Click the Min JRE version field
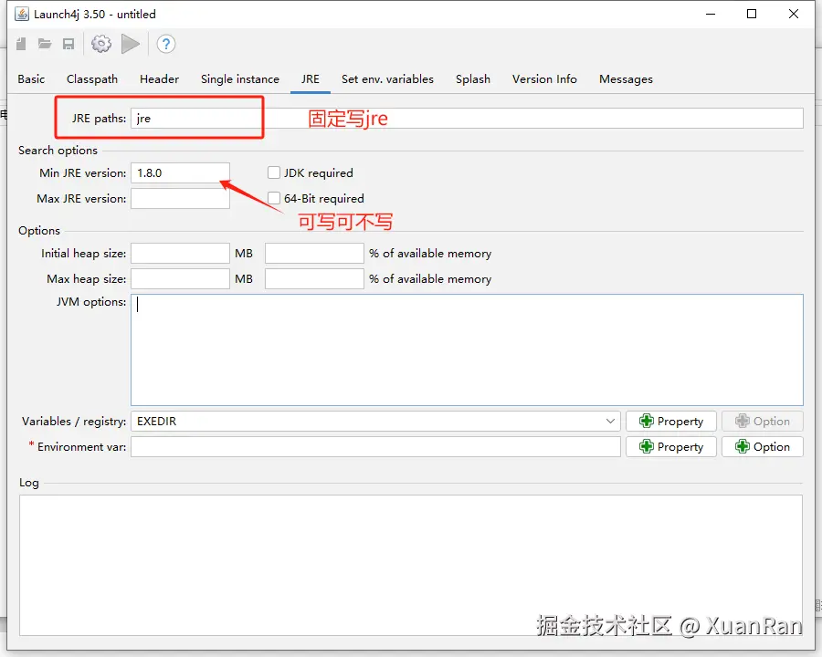This screenshot has width=822, height=657. click(180, 172)
